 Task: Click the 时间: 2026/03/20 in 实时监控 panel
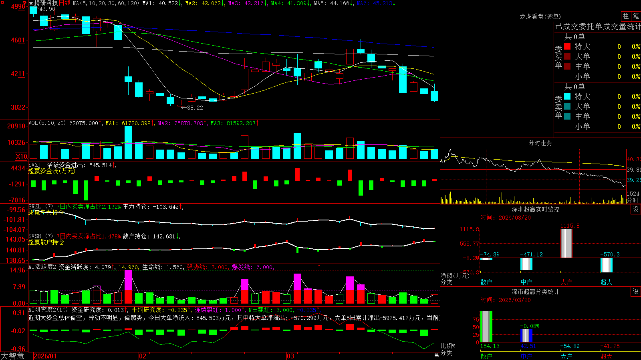pos(506,218)
